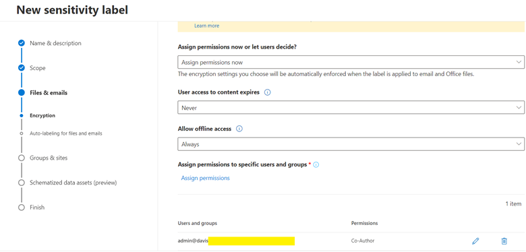The width and height of the screenshot is (526, 252).
Task: Select the Groups & sites step radio circle
Action: coord(22,158)
